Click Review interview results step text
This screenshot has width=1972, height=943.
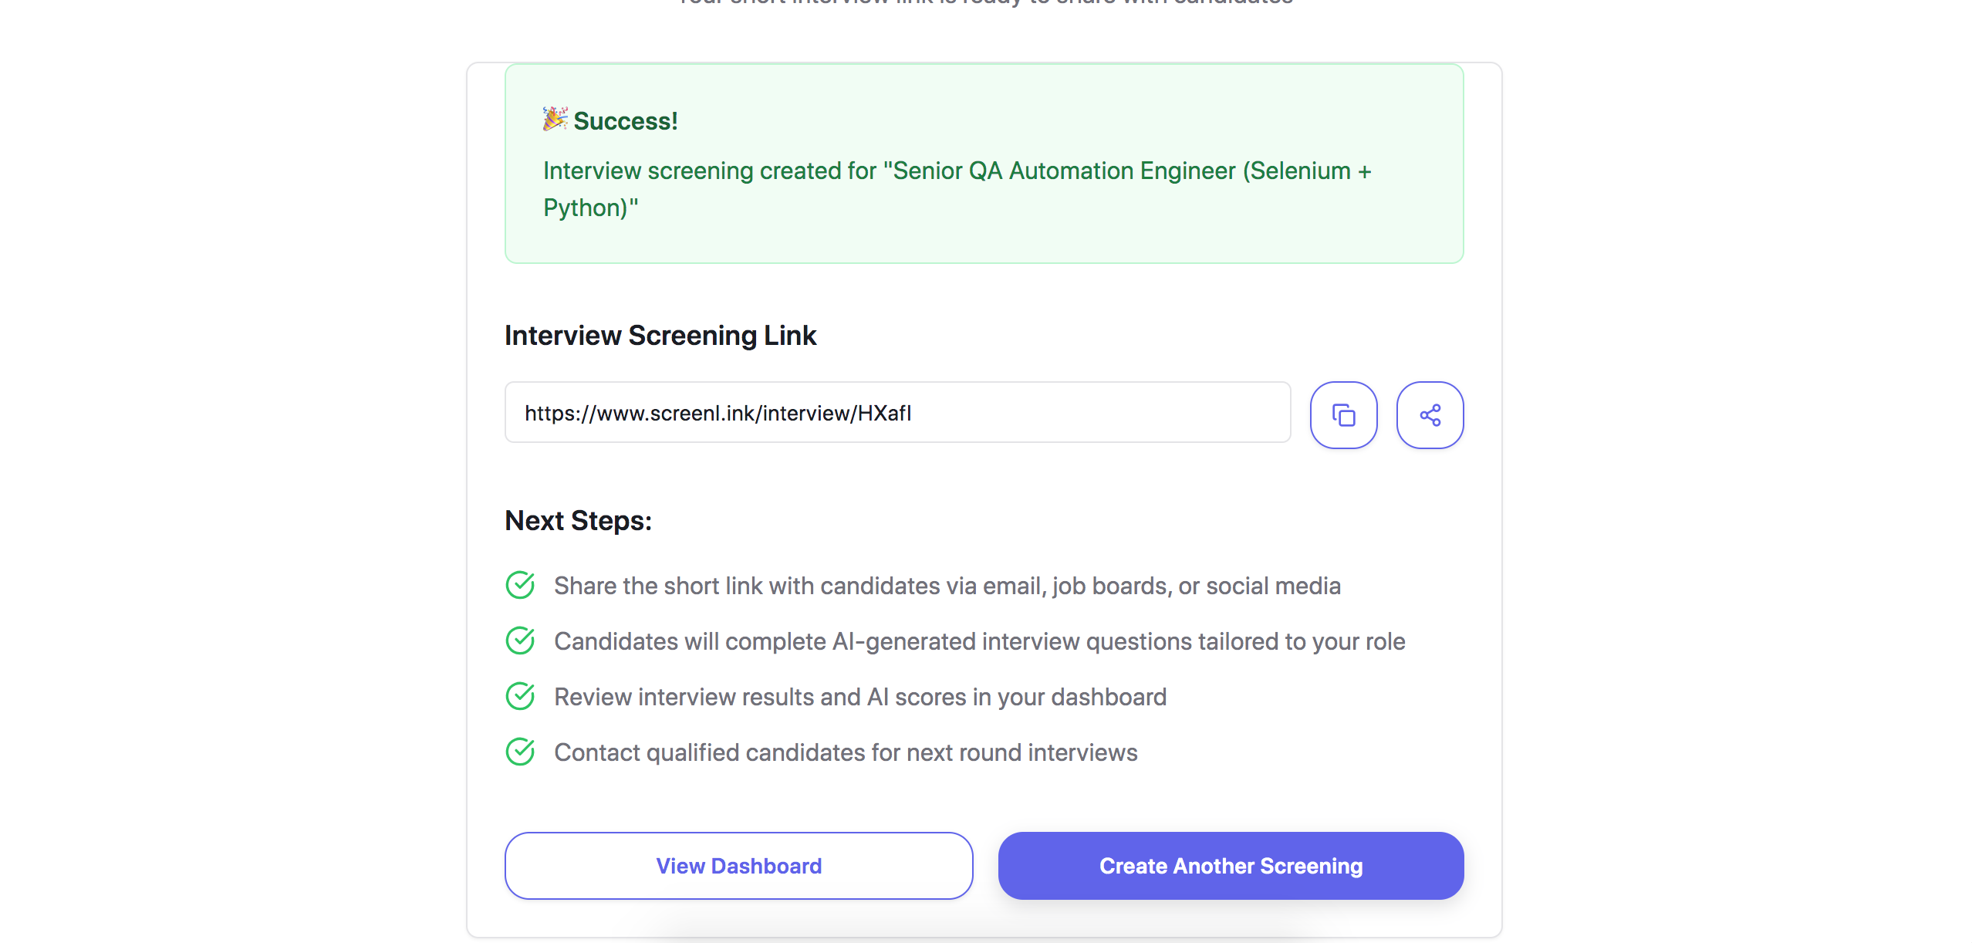point(859,698)
